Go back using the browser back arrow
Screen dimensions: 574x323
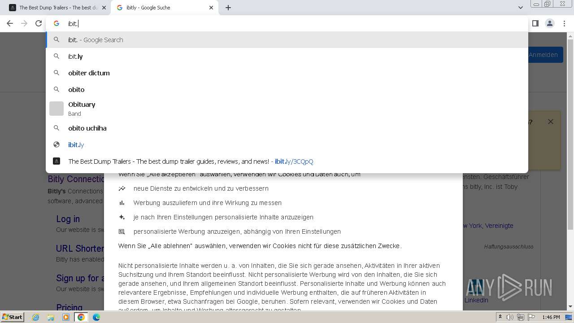9,23
